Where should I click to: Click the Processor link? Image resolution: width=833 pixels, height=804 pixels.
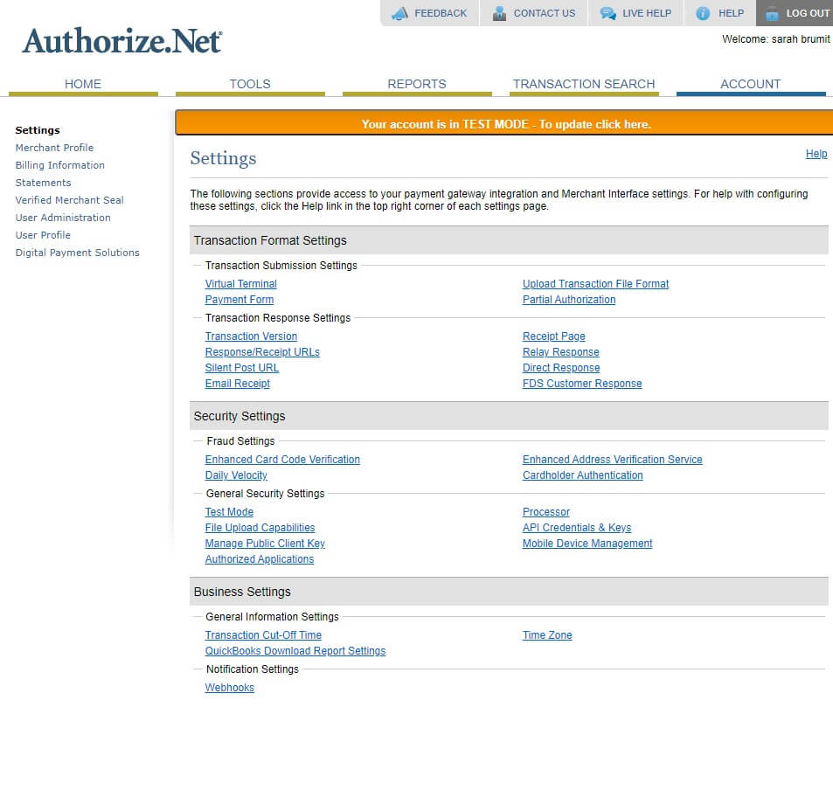click(x=545, y=512)
